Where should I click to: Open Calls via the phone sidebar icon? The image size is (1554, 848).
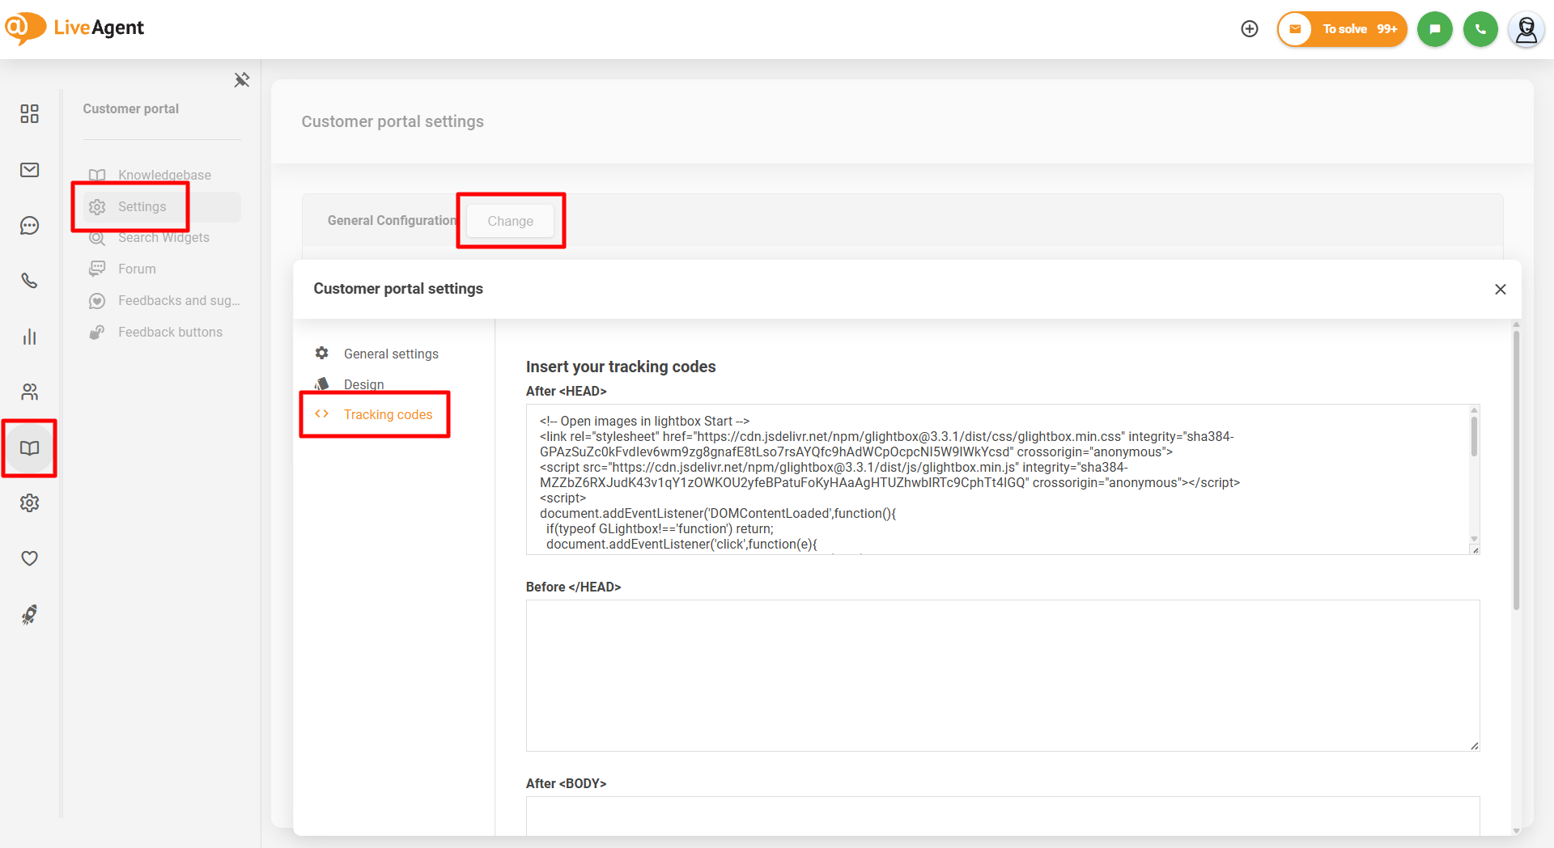point(30,281)
